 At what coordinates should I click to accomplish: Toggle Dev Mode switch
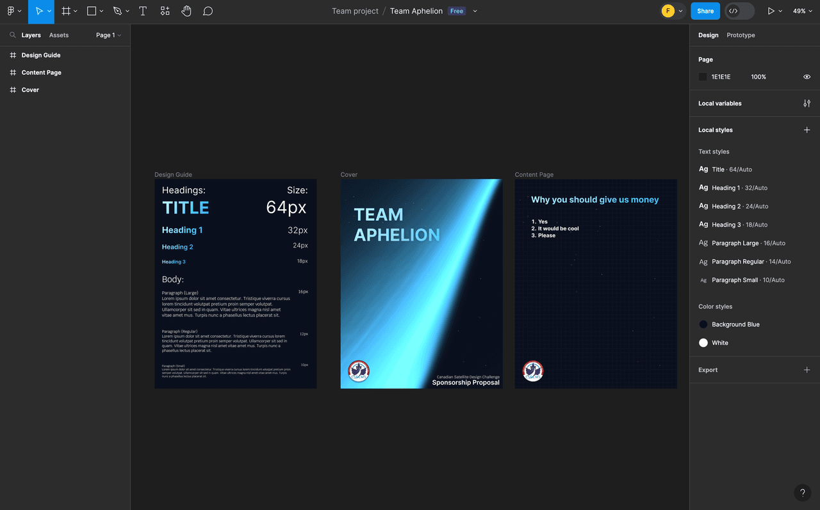[x=739, y=11]
